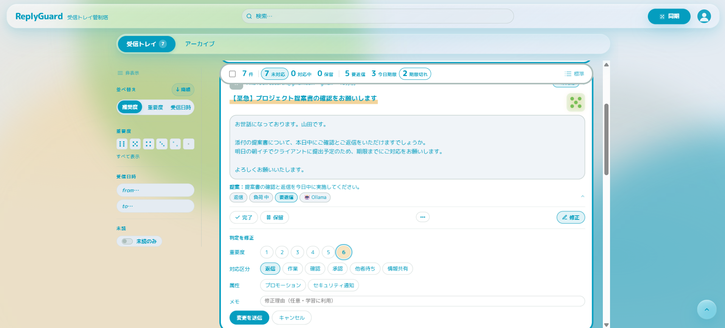Click 変更を送信 to submit

tap(249, 318)
